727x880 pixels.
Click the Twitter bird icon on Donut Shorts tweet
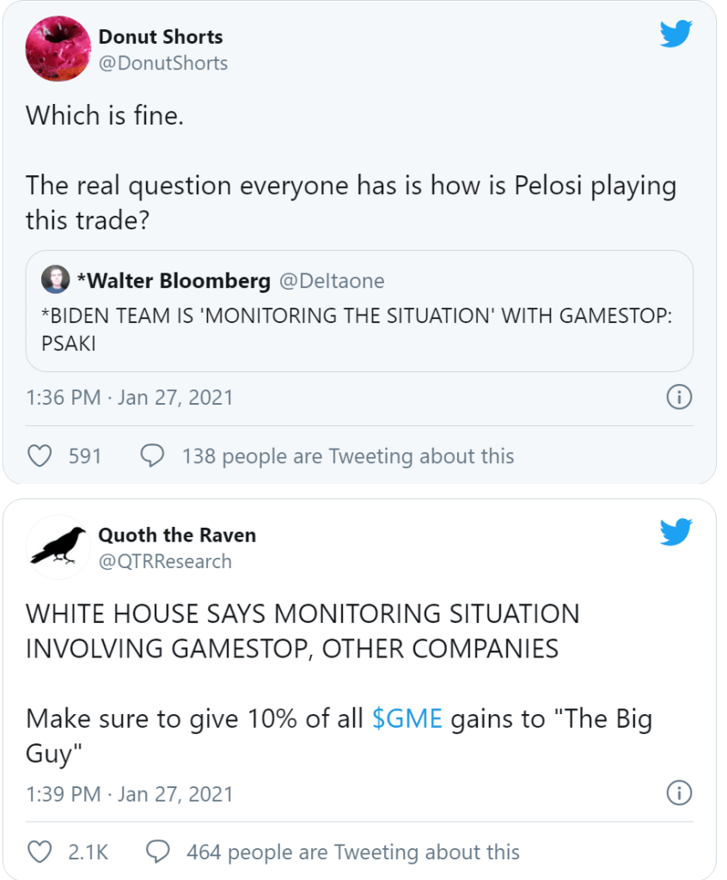[x=676, y=34]
